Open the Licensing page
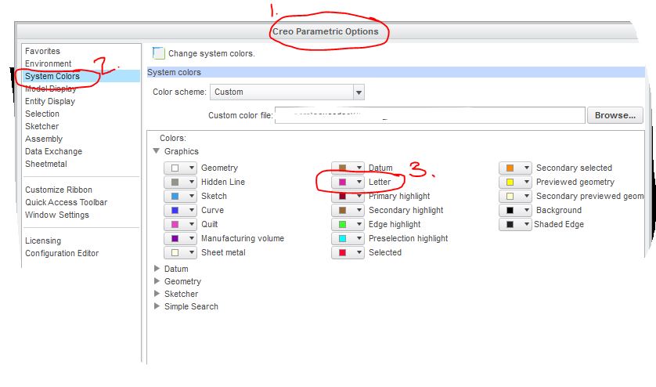The width and height of the screenshot is (656, 387). 43,241
